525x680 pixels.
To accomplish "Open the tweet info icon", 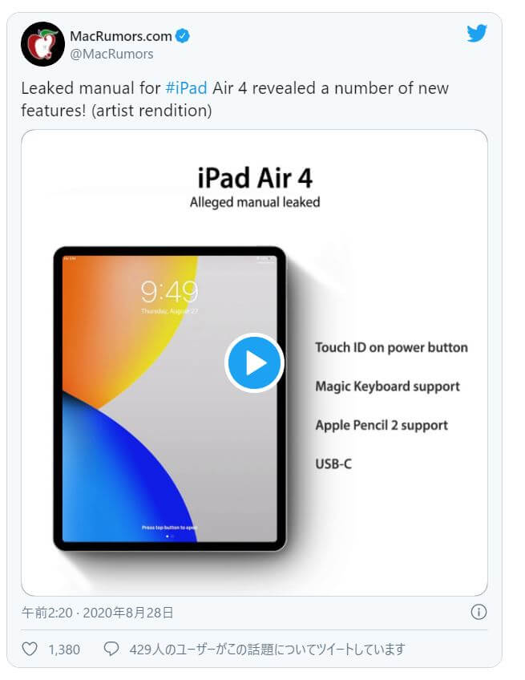I will coord(479,612).
